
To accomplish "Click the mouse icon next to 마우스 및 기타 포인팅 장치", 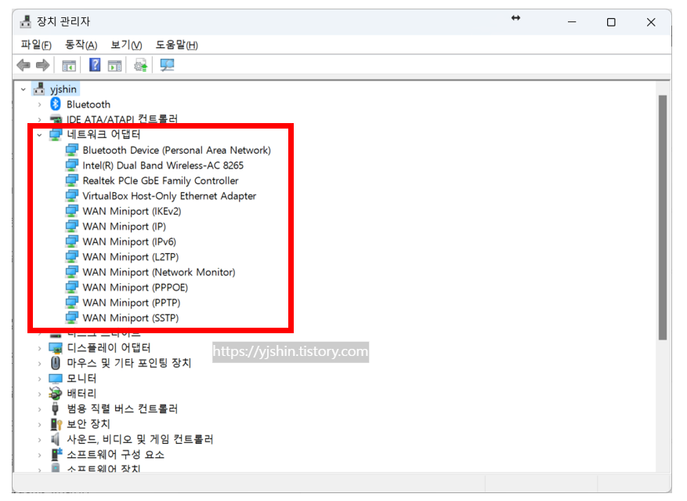I will point(55,363).
